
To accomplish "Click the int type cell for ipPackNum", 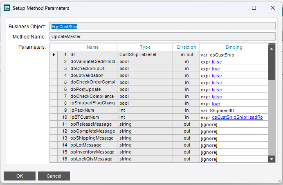I will coord(145,110).
